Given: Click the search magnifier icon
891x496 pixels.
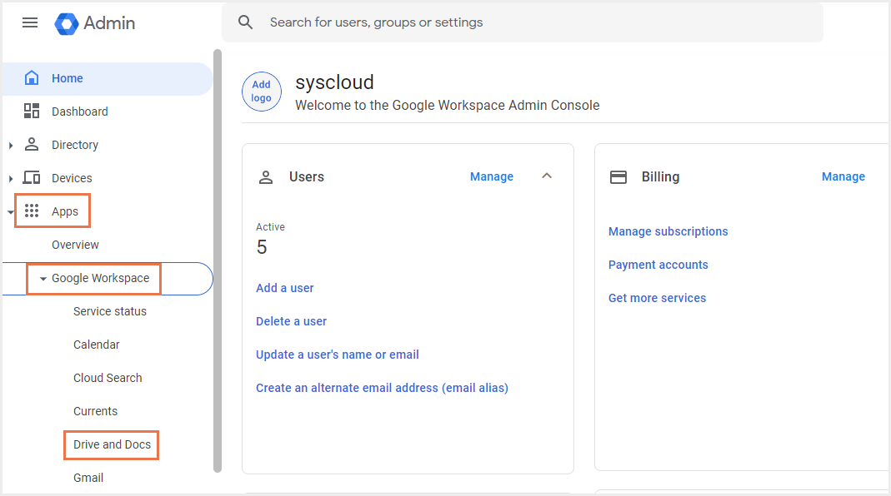Looking at the screenshot, I should pos(245,22).
